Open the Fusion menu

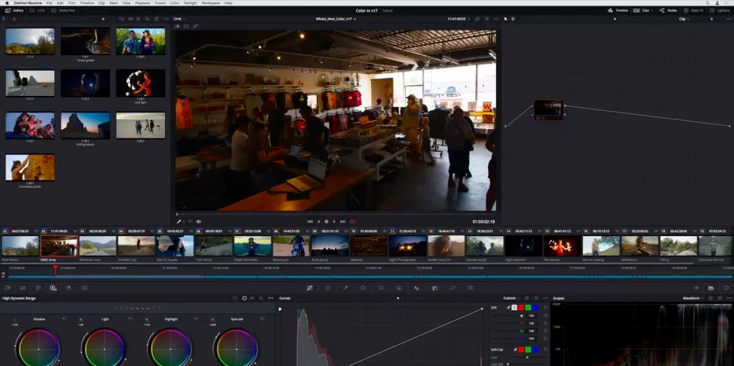click(160, 3)
